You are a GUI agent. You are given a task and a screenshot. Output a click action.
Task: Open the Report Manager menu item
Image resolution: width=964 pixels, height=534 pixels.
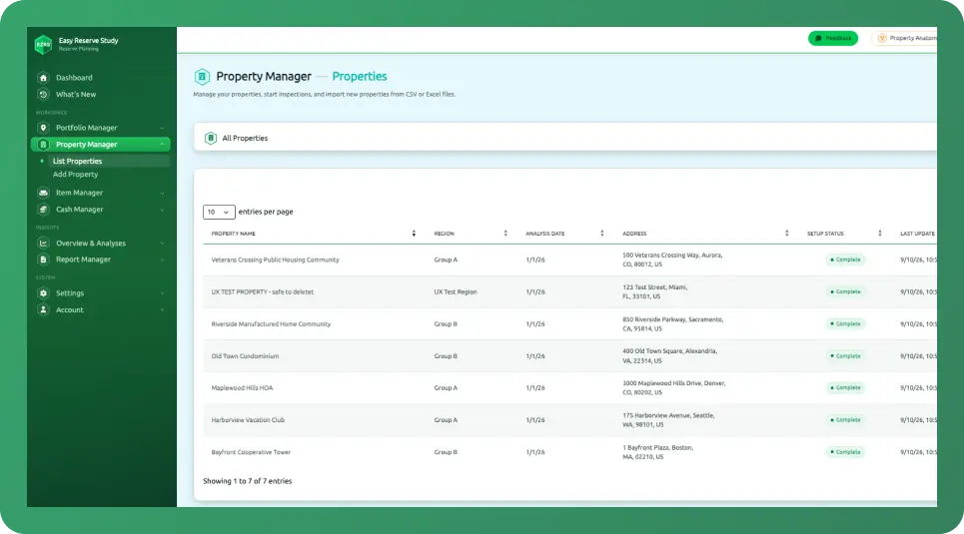100,260
